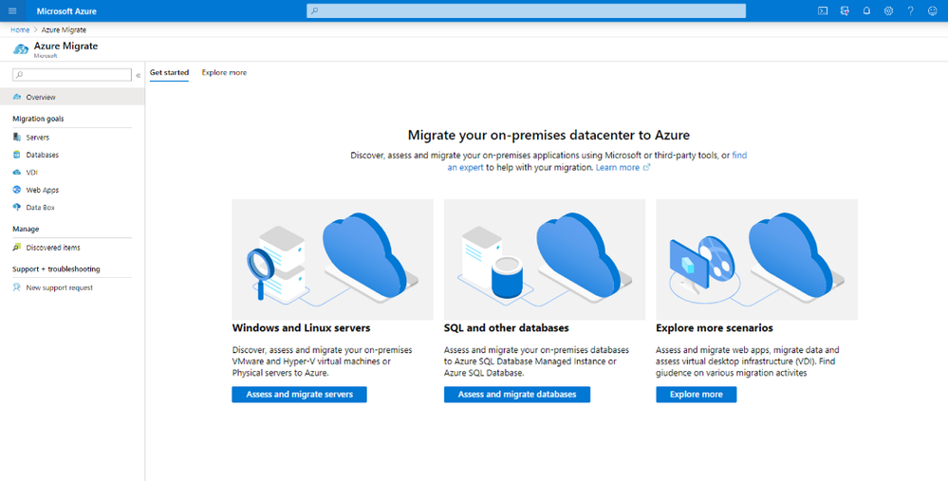This screenshot has width=948, height=481.
Task: Click the Web Apps globe icon
Action: (17, 190)
